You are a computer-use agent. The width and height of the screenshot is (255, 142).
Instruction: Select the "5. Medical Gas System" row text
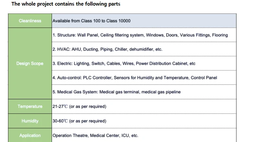(116, 92)
